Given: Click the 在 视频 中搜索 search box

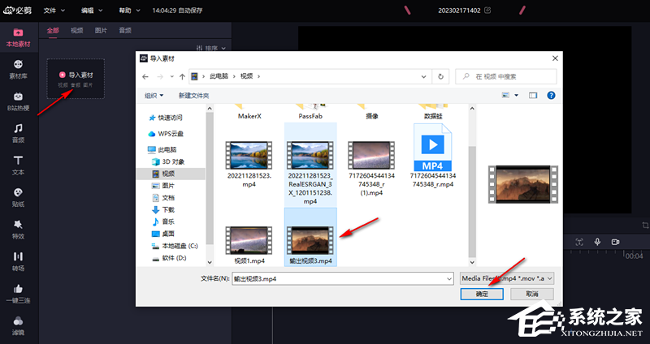Looking at the screenshot, I should [x=505, y=76].
